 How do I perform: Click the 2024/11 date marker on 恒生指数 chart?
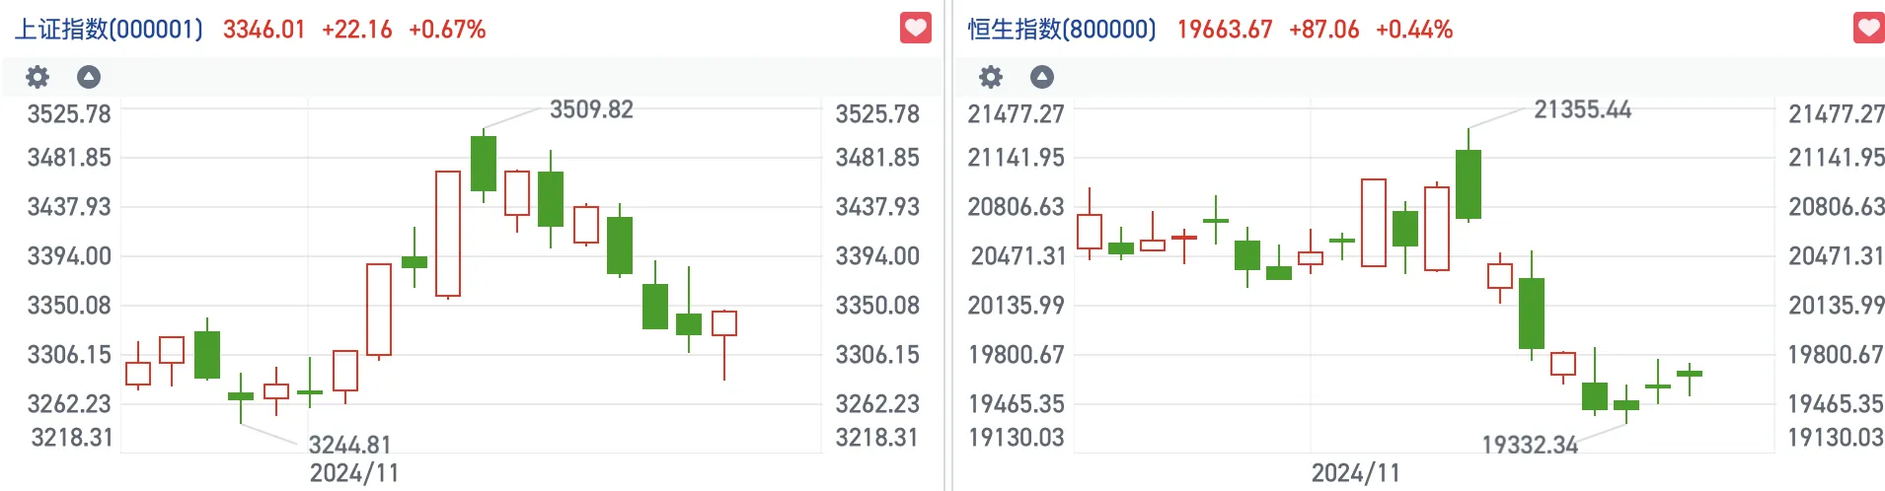[x=1355, y=473]
